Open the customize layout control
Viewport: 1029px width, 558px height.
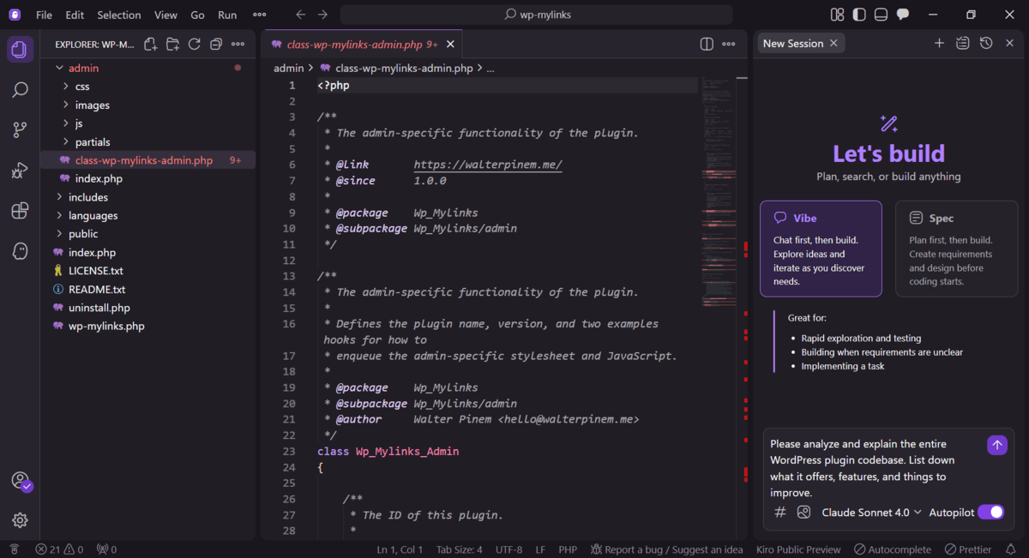(x=838, y=15)
